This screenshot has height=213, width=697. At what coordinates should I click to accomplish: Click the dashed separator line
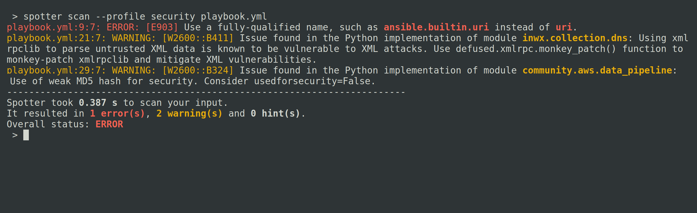coord(206,92)
